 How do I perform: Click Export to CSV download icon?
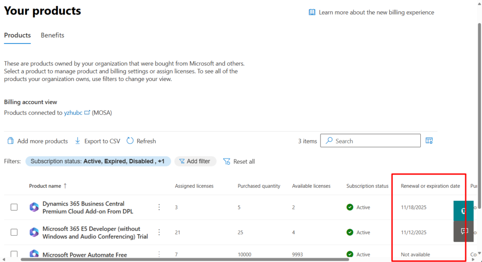click(78, 141)
